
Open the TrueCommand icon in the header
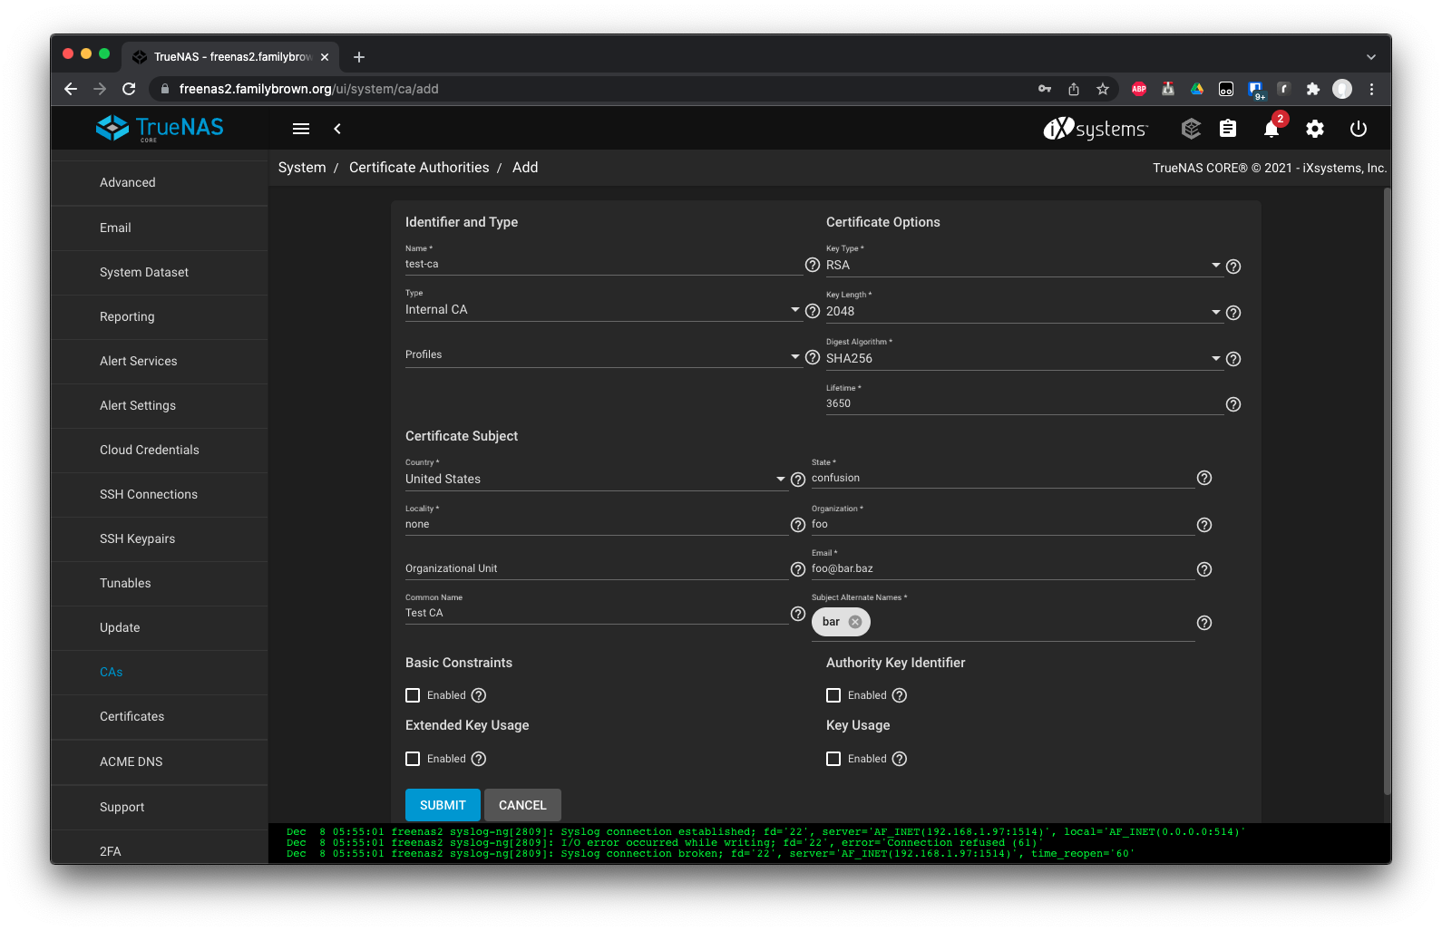point(1191,129)
